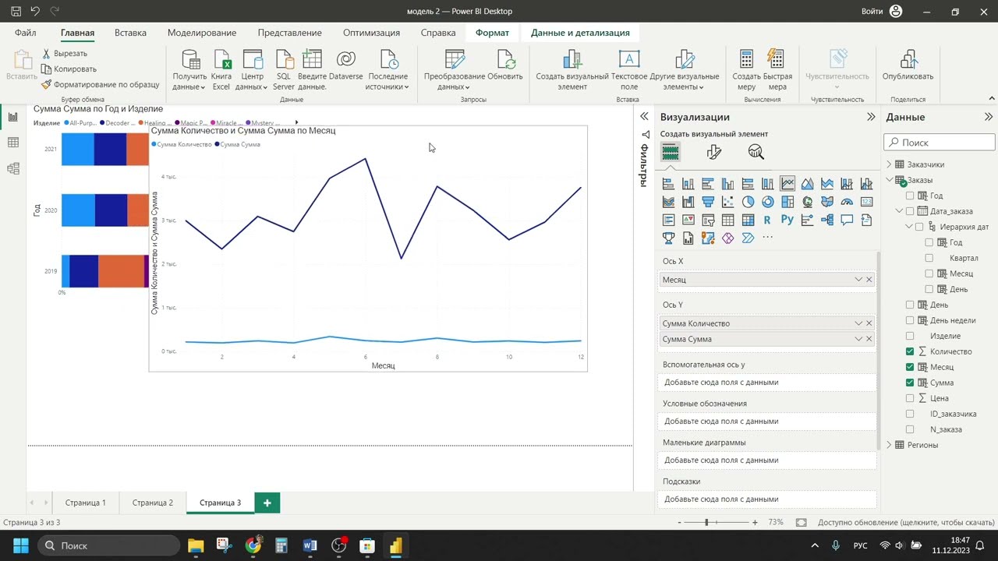Click the Быстрая мера icon
Image resolution: width=998 pixels, height=561 pixels.
coord(777,60)
